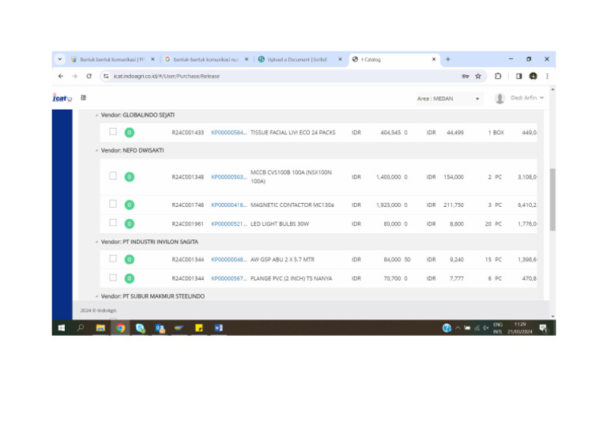Open the KP00000584 item link
This screenshot has height=429, width=607.
point(228,133)
